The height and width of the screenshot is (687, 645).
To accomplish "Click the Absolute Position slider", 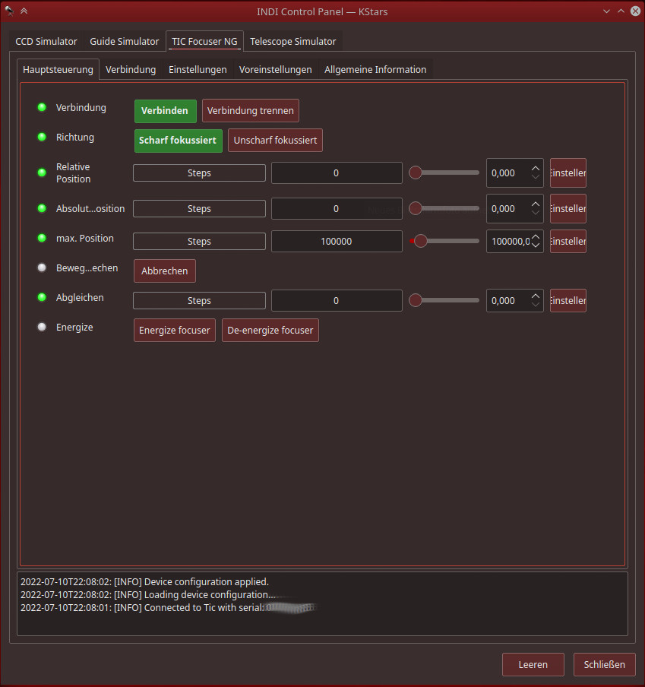I will [444, 208].
